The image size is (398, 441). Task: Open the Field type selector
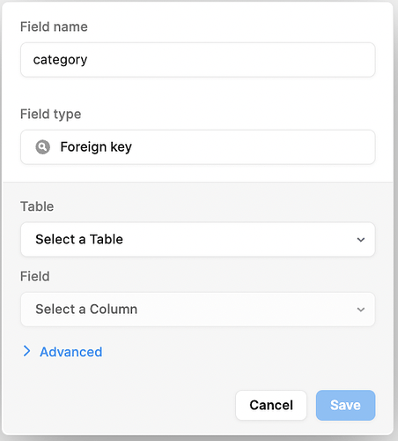pyautogui.click(x=198, y=147)
